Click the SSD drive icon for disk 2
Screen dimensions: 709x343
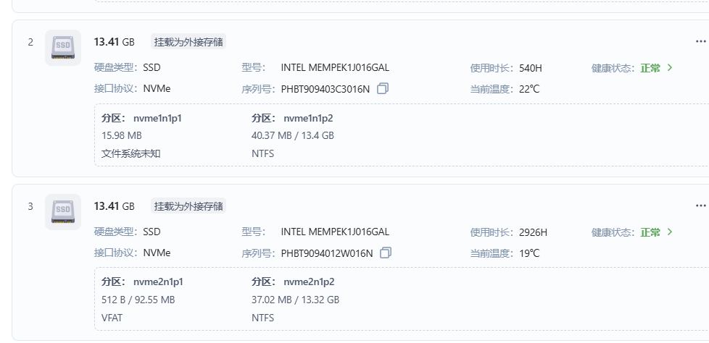click(x=63, y=48)
